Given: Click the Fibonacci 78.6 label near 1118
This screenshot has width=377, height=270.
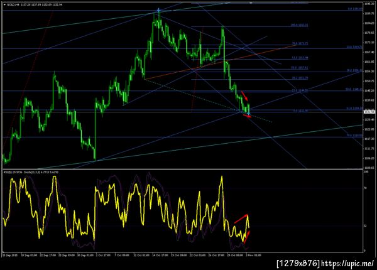Looking at the screenshot, I should (354, 136).
